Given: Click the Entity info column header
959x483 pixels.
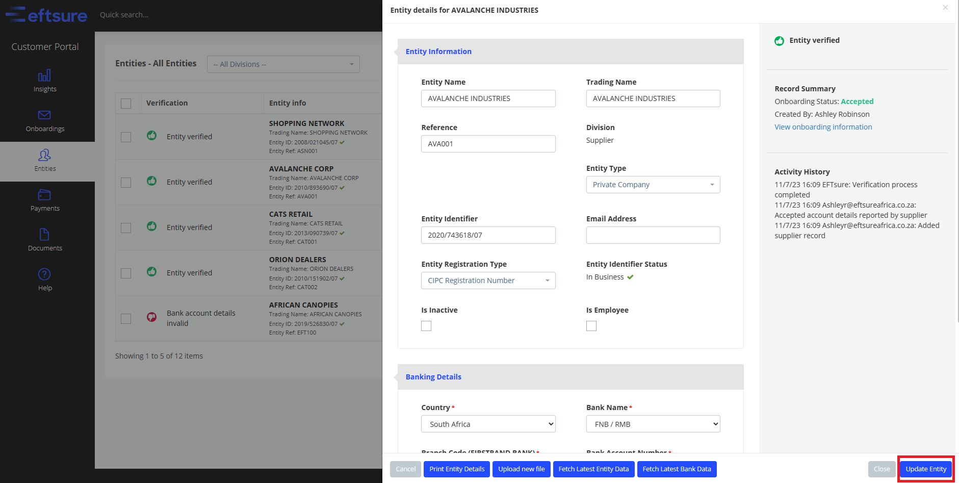Looking at the screenshot, I should pos(288,103).
